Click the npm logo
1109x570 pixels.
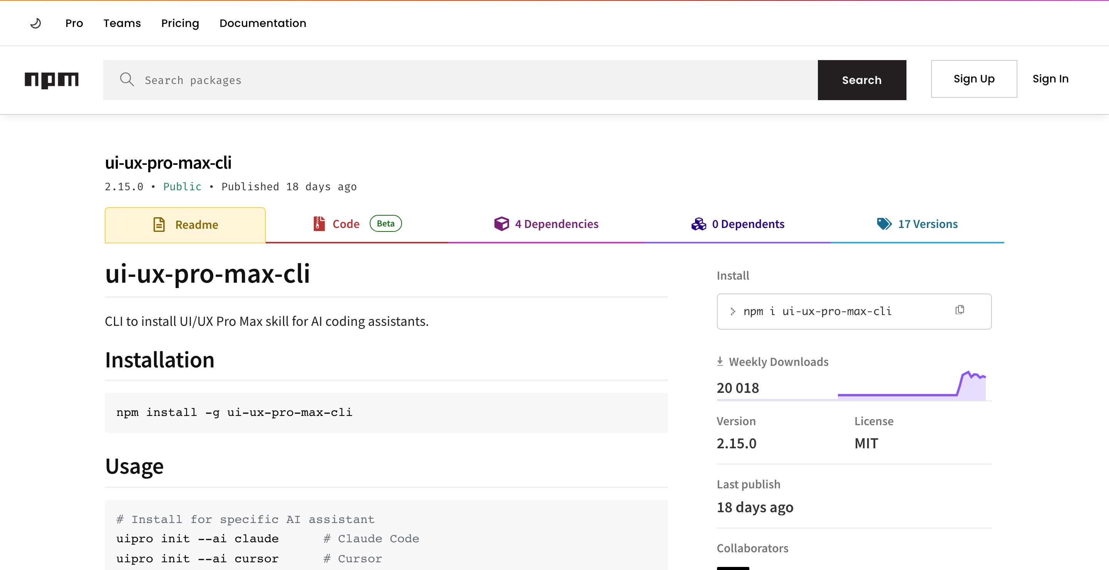[x=52, y=80]
